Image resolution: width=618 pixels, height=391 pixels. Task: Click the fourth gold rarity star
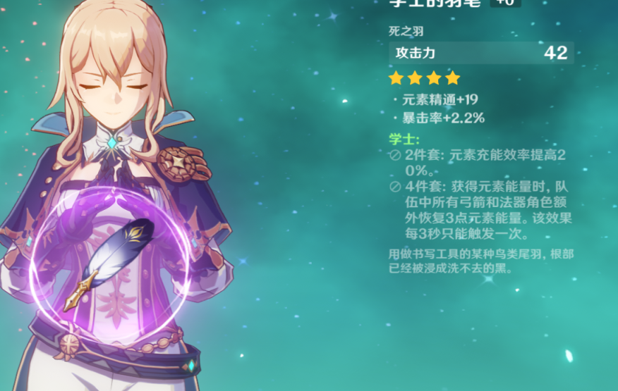point(453,78)
